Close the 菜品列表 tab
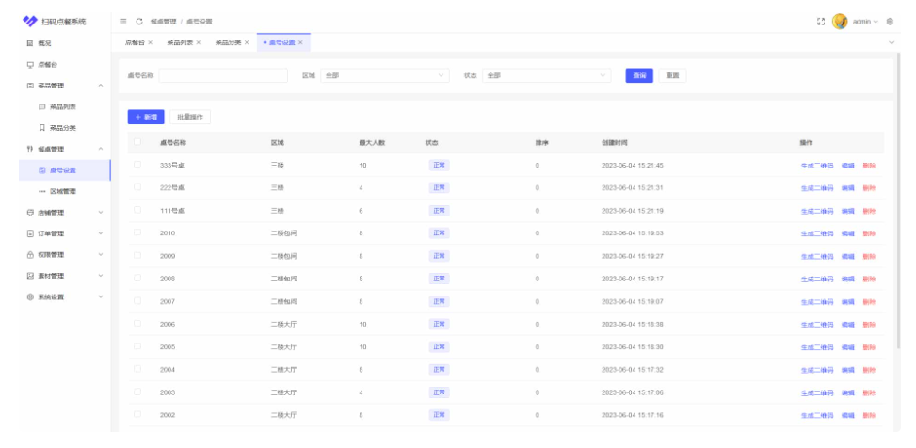The width and height of the screenshot is (916, 448). tap(198, 42)
